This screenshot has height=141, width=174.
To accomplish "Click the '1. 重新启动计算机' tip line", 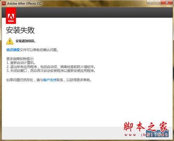I will click(21, 63).
